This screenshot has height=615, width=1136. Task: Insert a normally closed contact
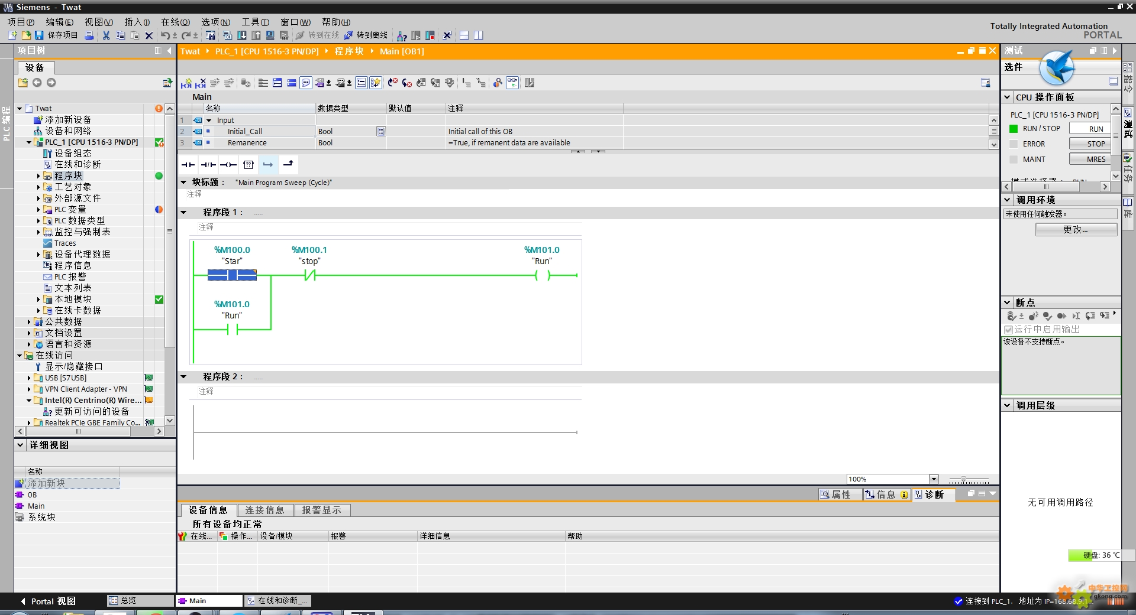[208, 164]
